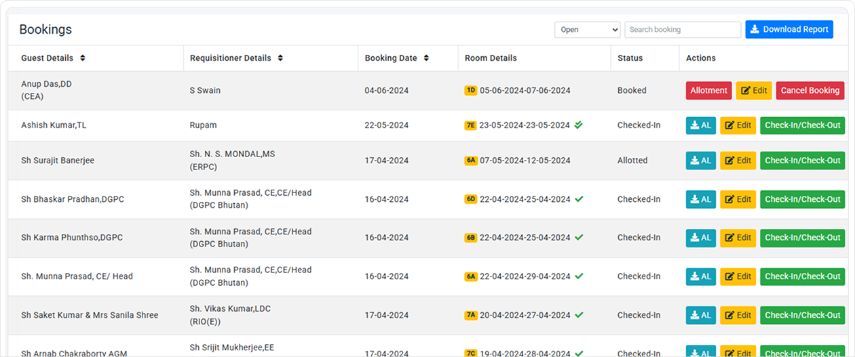Sort by Requisitioner Details column arrows
855x357 pixels.
coord(280,58)
